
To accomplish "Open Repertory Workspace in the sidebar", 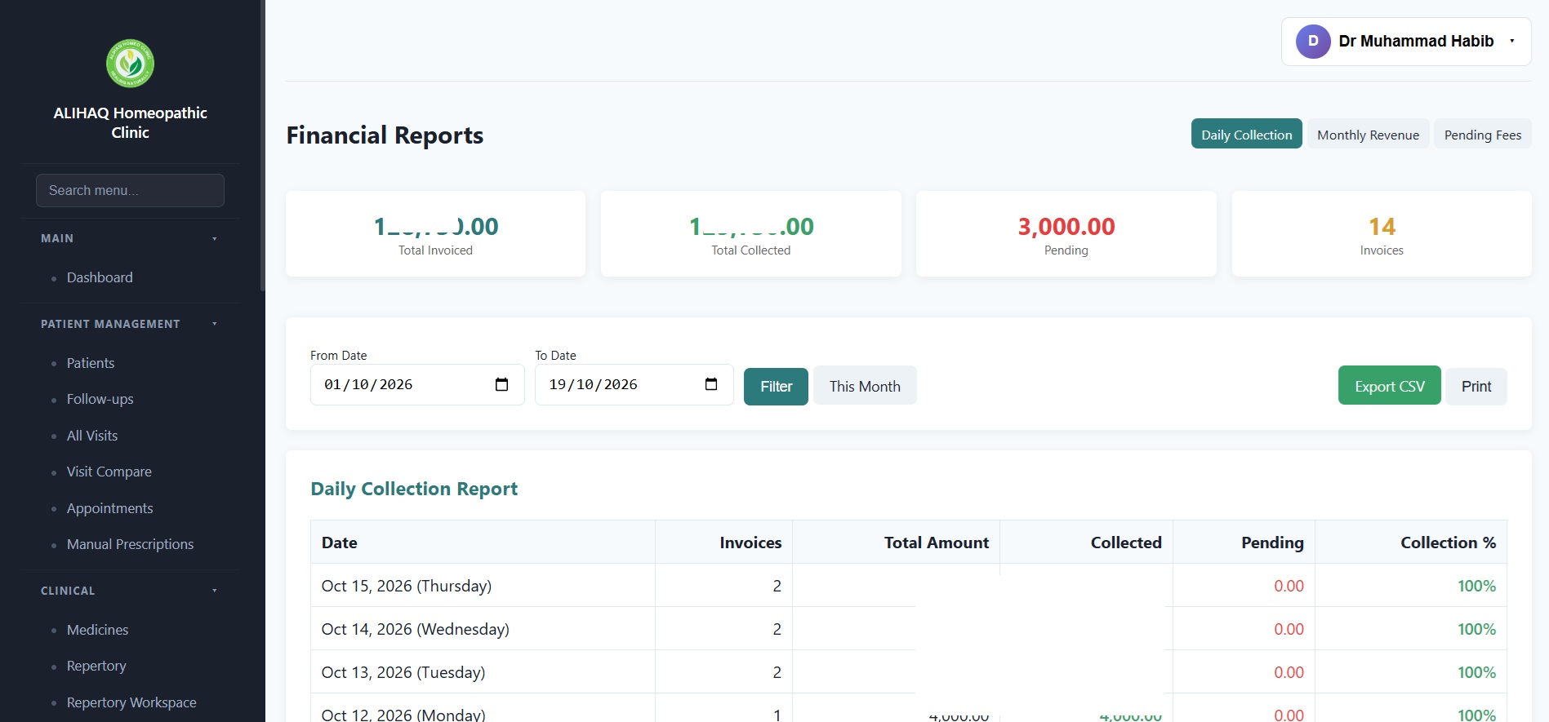I will 131,702.
